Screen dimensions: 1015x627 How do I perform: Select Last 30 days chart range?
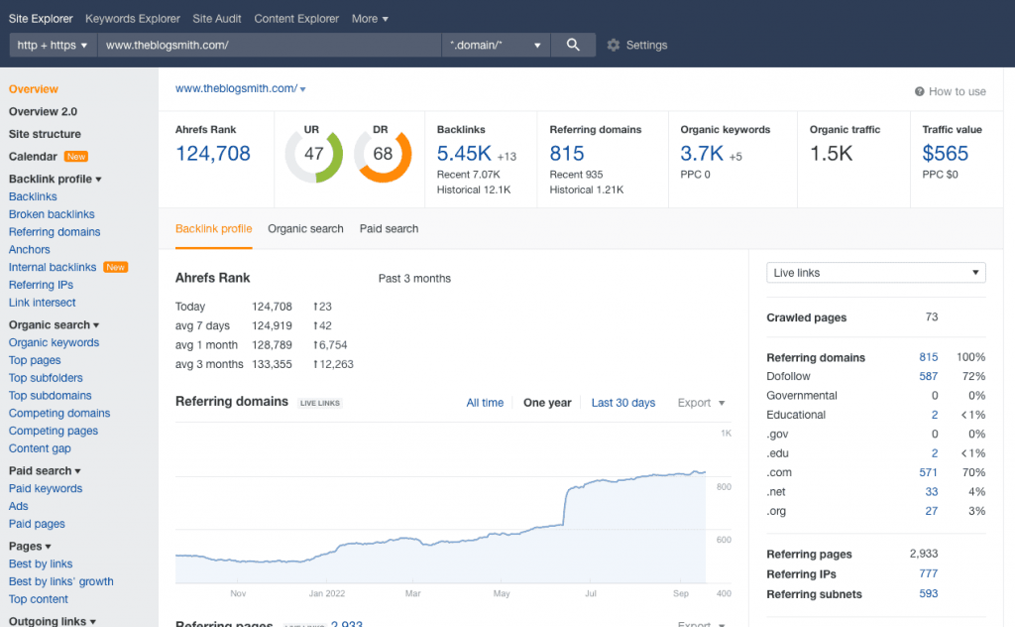(623, 403)
